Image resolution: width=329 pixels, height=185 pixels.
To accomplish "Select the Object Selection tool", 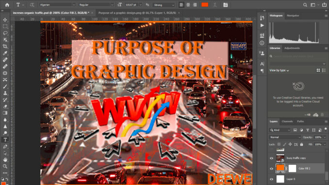I will (x=5, y=40).
